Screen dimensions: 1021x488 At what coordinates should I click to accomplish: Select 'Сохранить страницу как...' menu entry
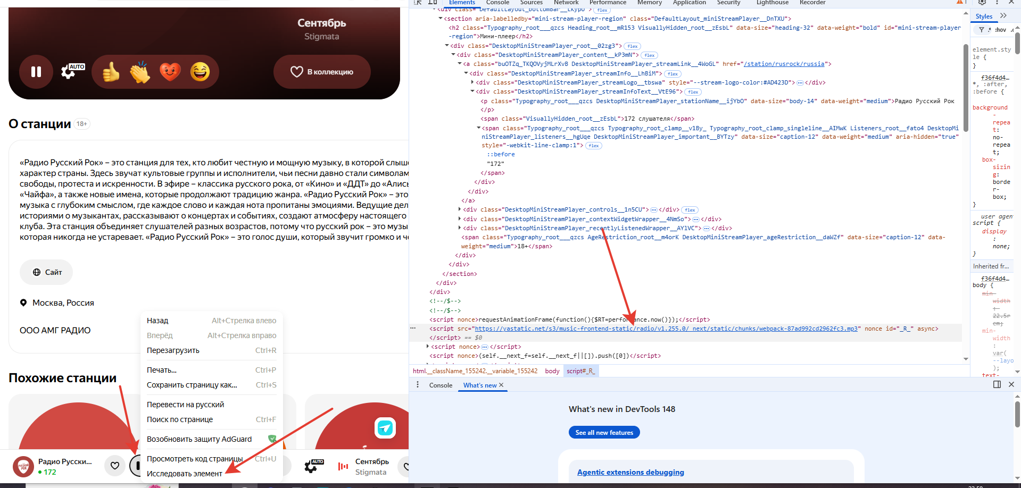[x=211, y=385]
